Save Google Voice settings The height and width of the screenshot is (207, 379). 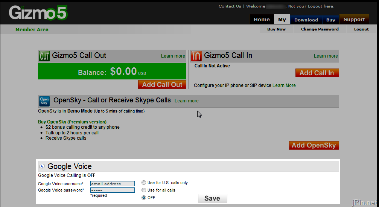pos(213,198)
